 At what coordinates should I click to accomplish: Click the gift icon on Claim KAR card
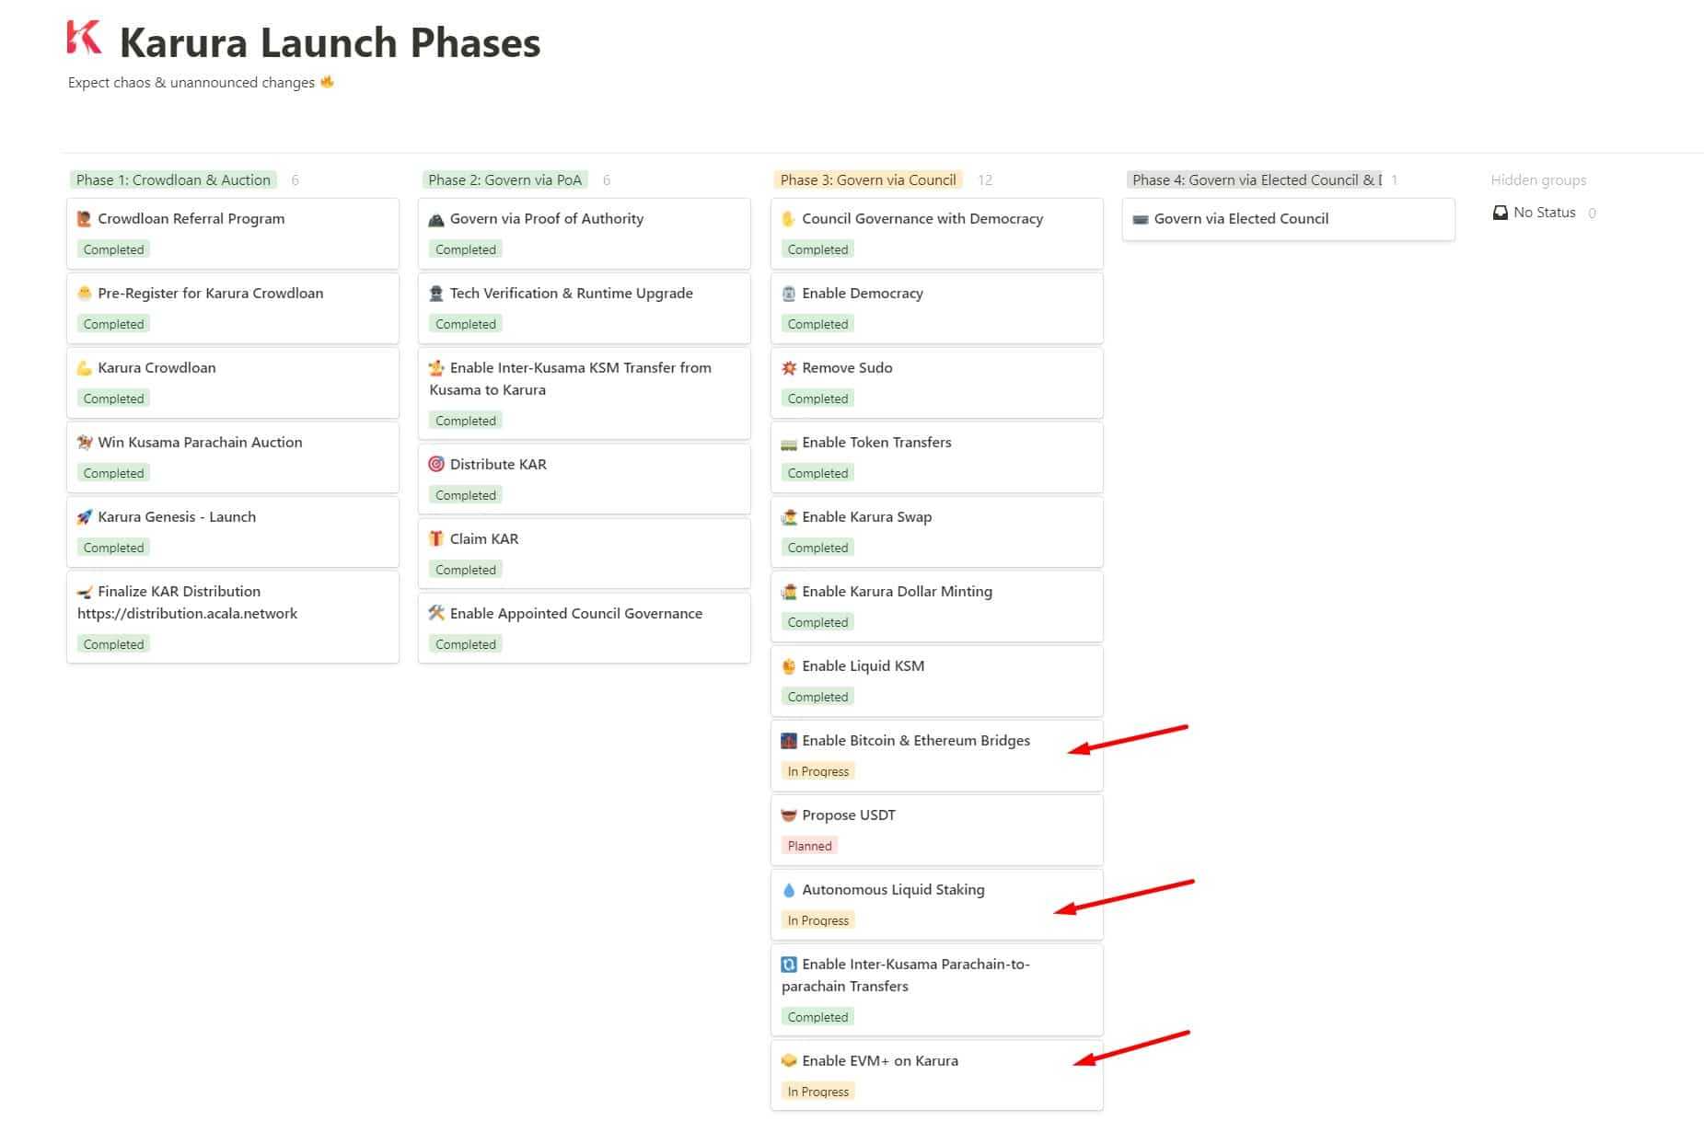pyautogui.click(x=436, y=538)
